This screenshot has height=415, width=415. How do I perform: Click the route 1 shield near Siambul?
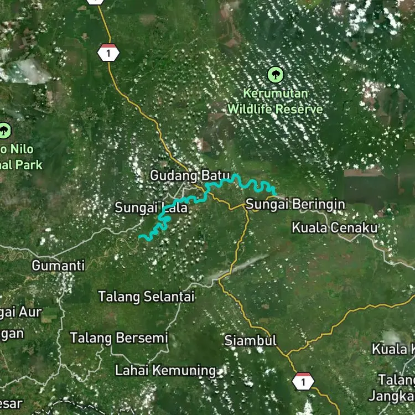[303, 381]
